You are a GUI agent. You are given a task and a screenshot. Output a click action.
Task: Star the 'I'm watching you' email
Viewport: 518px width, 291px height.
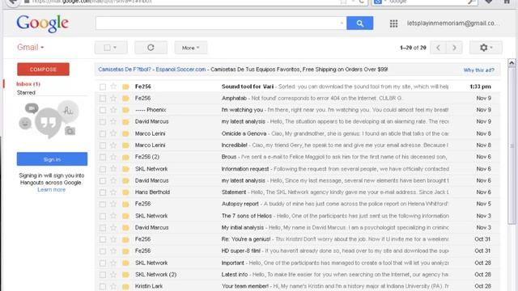click(x=113, y=110)
